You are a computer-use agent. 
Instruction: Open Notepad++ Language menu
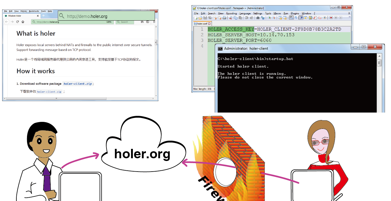point(245,13)
